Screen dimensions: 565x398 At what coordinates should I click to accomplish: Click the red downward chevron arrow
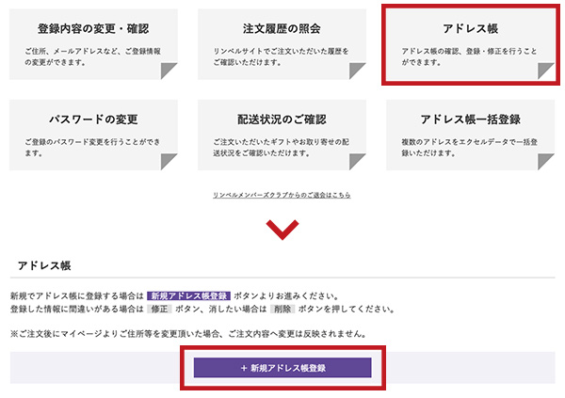coord(282,229)
